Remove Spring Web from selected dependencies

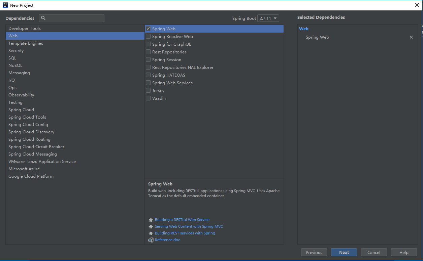[411, 37]
